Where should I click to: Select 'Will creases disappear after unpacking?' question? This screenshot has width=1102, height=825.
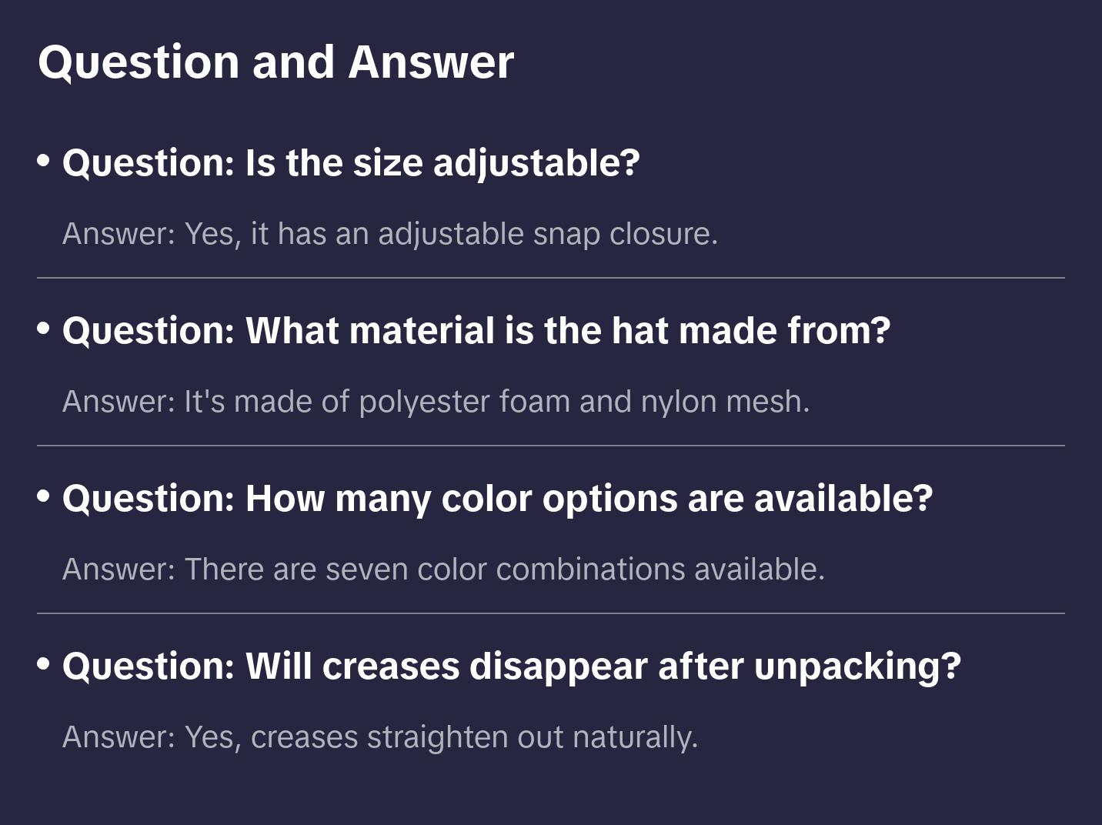(511, 666)
